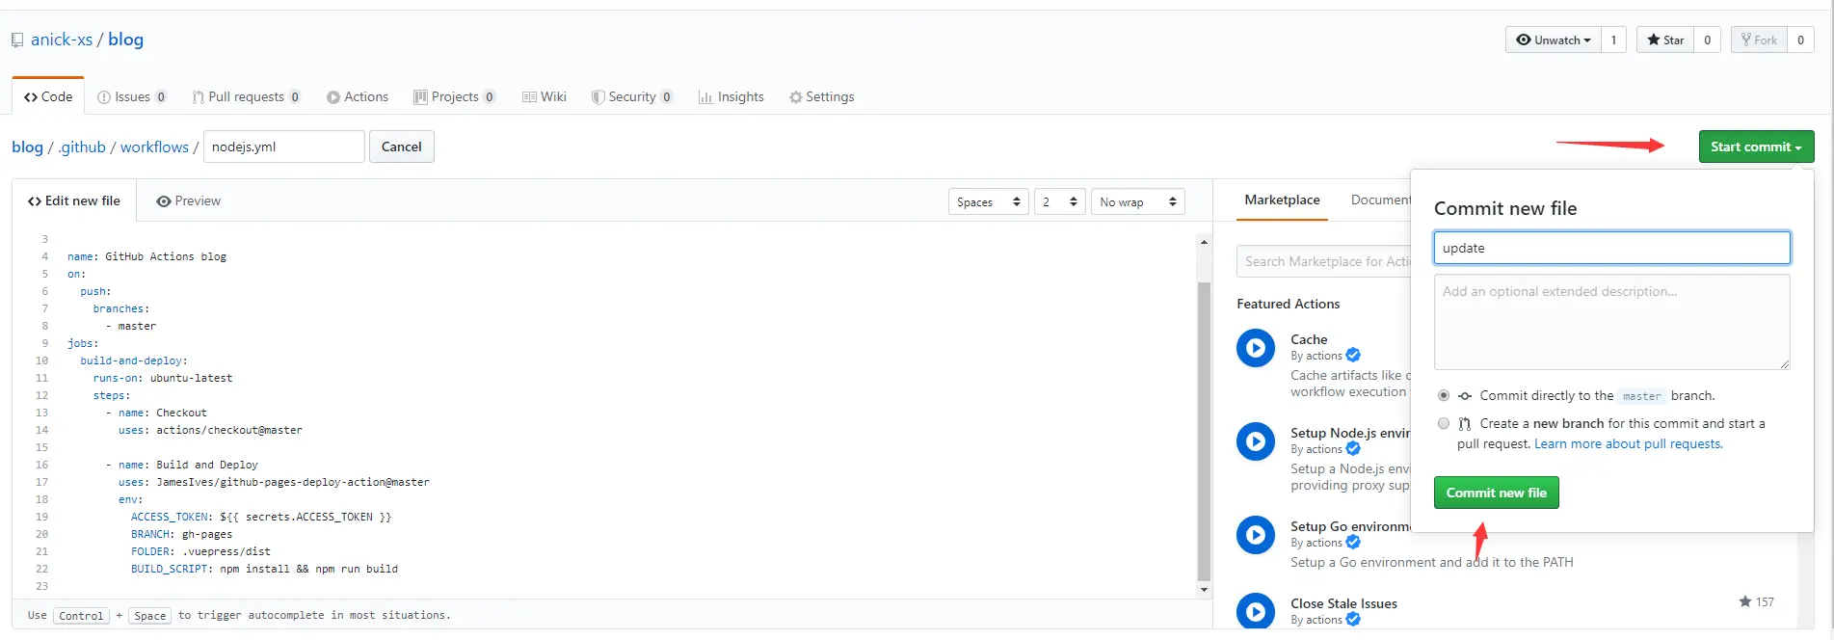
Task: Open the Code tab
Action: coord(48,96)
